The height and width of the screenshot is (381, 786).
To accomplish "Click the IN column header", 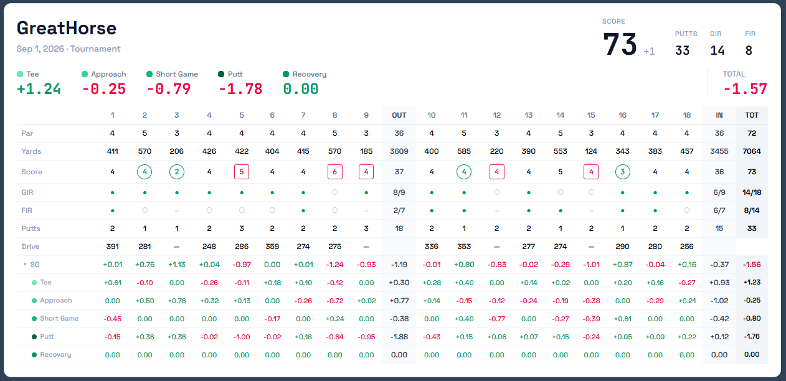I will point(719,115).
